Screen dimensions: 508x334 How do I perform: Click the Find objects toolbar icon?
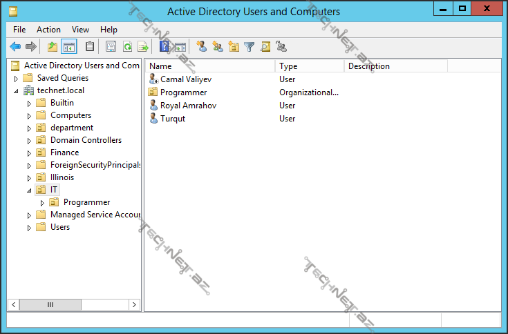(x=265, y=47)
